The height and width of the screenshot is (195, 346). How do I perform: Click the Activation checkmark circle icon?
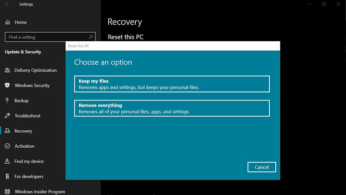tap(8, 146)
